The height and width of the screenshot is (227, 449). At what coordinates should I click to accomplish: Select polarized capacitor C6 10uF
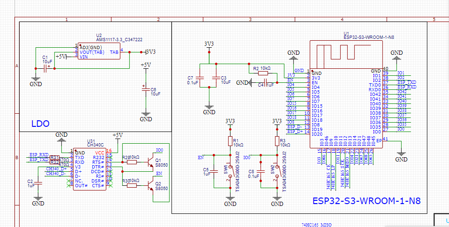146,89
